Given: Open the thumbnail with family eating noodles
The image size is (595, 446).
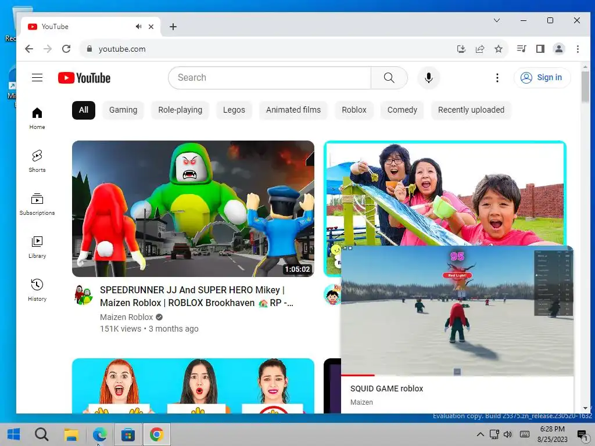Looking at the screenshot, I should [445, 193].
